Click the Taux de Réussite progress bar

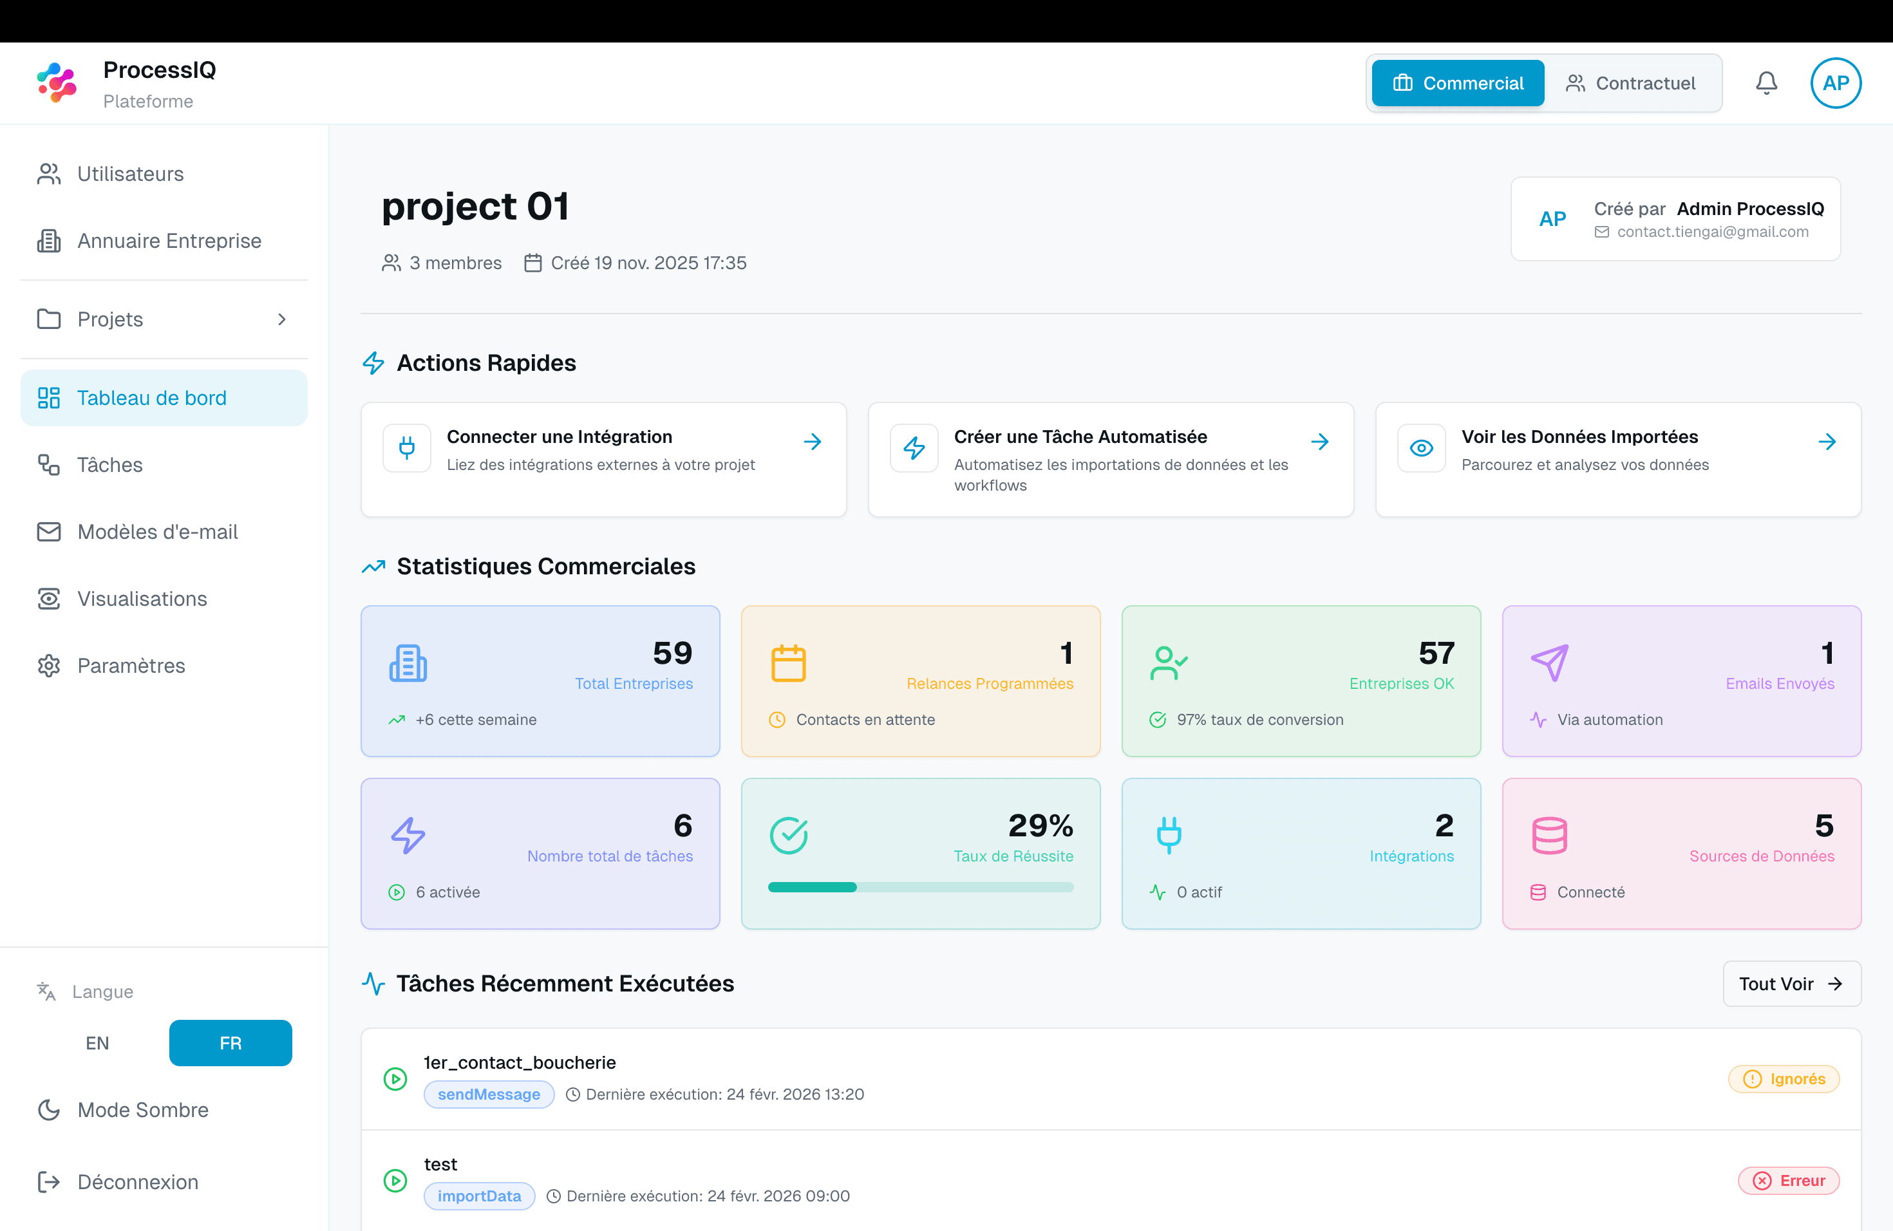tap(920, 887)
